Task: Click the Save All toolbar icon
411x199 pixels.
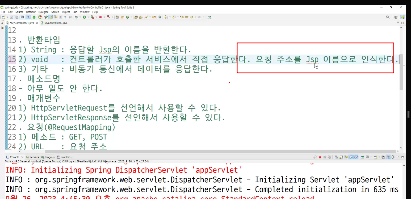Action: [x=16, y=17]
